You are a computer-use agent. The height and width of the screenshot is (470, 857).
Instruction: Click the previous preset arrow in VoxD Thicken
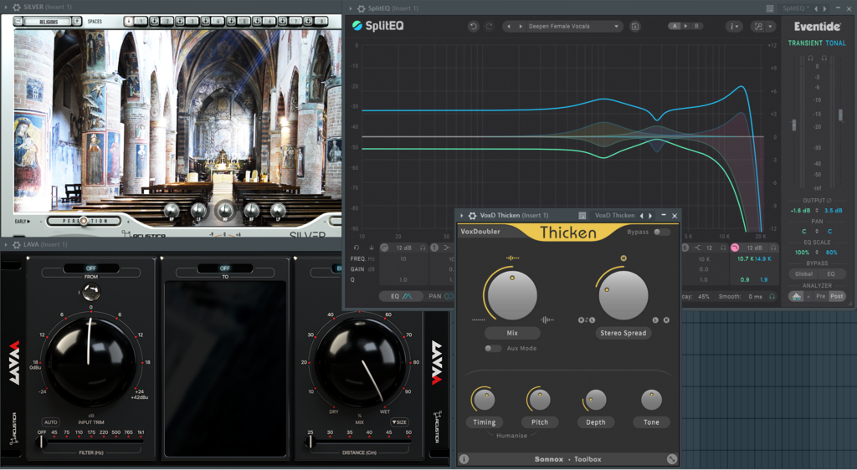click(642, 216)
